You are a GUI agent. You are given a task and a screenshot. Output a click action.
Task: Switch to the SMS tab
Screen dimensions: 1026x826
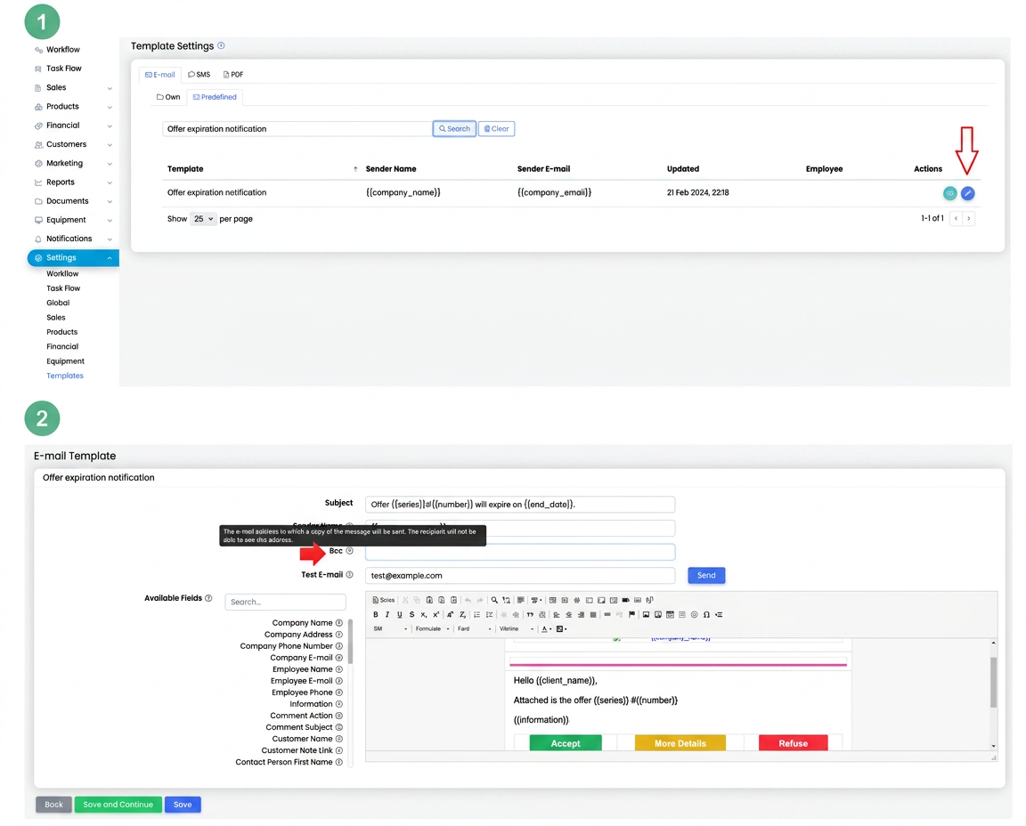[x=199, y=75]
